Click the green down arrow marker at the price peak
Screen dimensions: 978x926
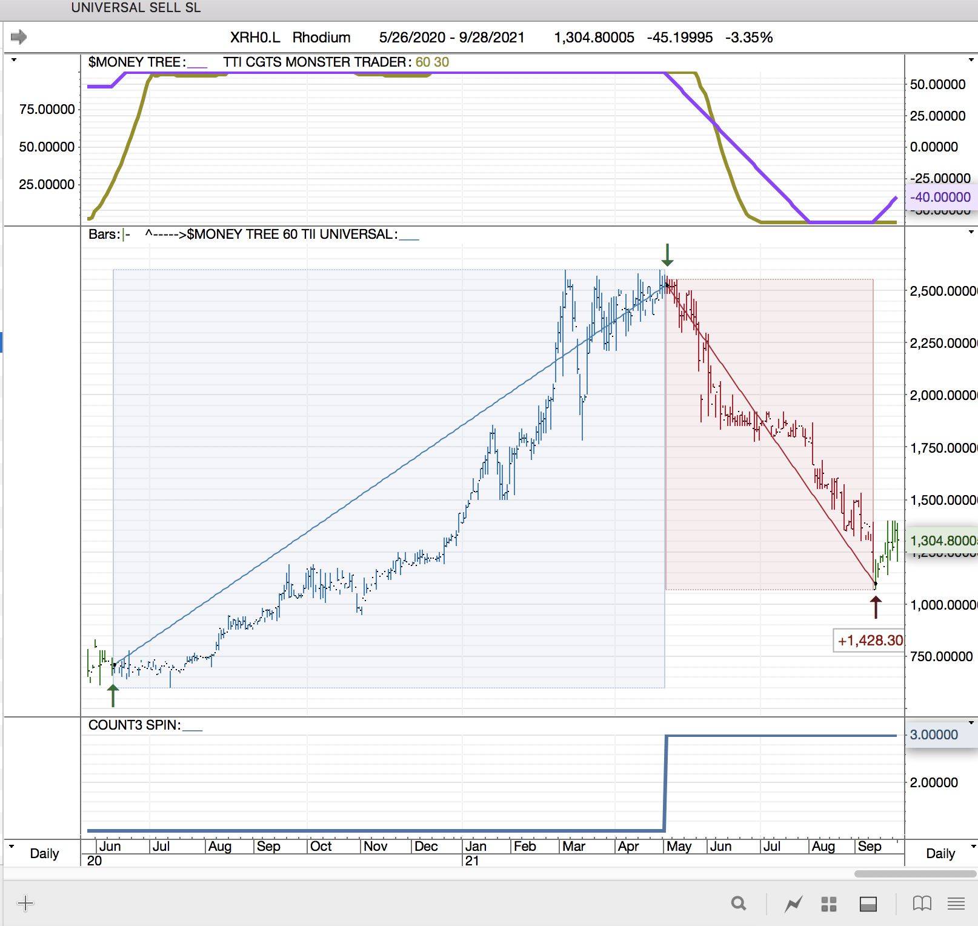[667, 255]
